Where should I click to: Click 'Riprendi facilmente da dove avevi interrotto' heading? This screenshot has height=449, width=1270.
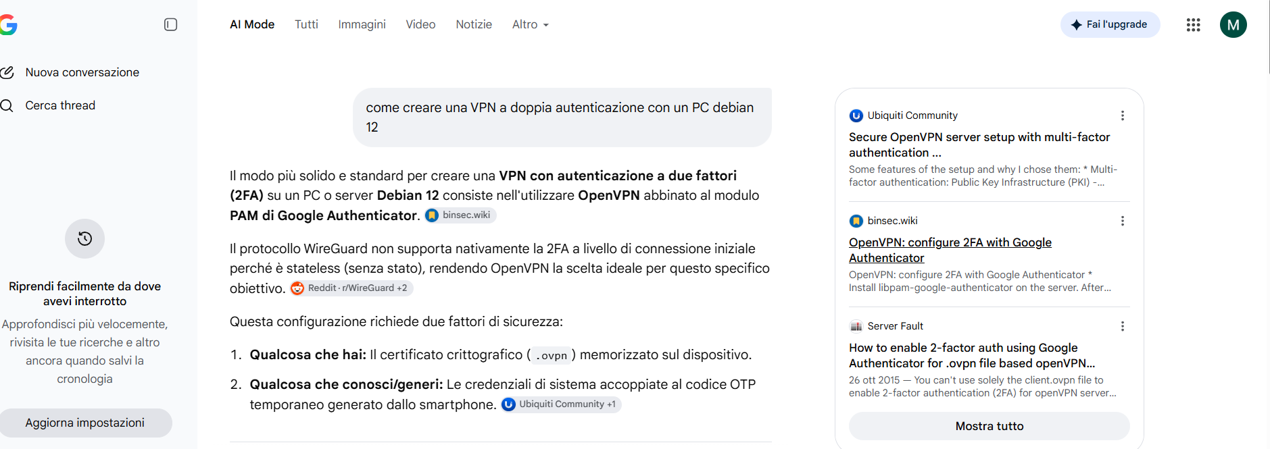coord(84,294)
